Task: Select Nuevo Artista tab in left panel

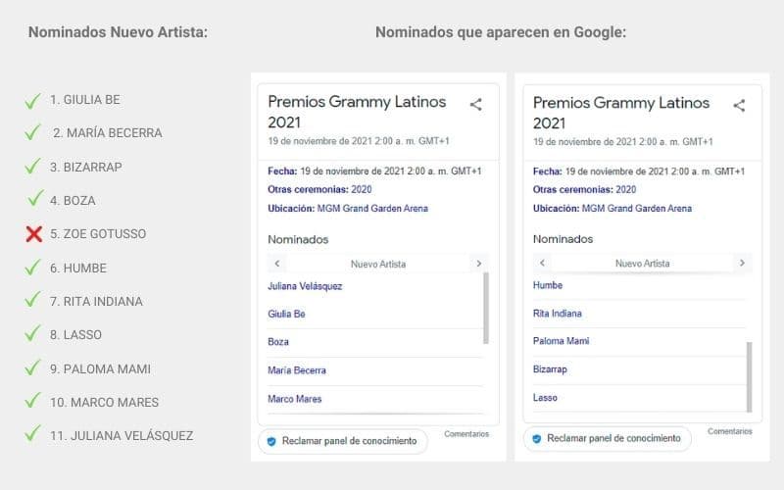Action: pos(377,264)
